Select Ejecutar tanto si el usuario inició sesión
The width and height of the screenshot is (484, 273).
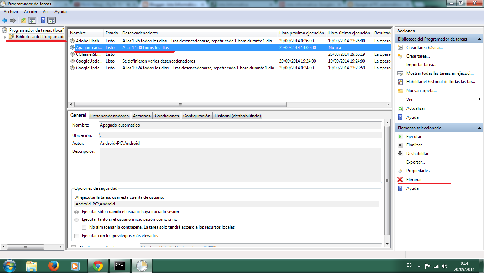point(77,219)
